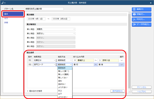
Task: Click the 印刷(P)... print button
Action: coord(141,14)
